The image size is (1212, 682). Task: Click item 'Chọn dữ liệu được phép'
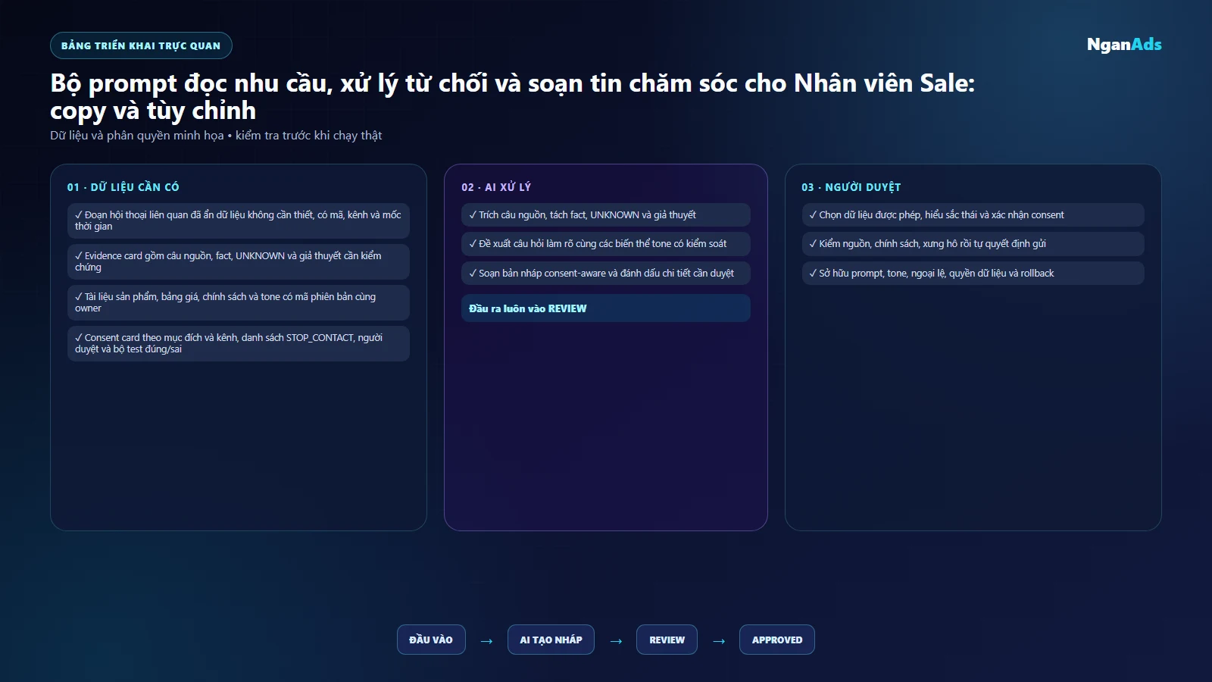(x=973, y=214)
